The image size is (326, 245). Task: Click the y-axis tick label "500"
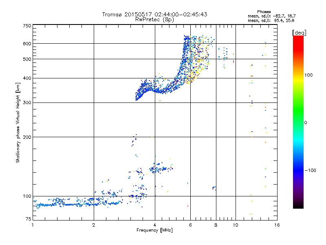pos(27,59)
